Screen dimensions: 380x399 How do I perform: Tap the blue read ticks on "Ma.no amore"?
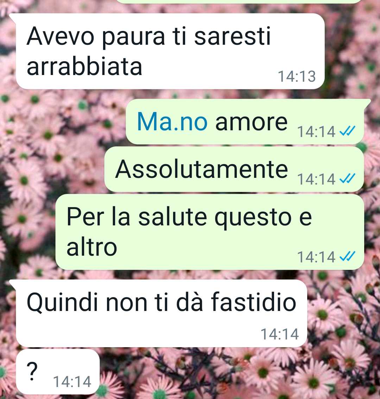[347, 131]
